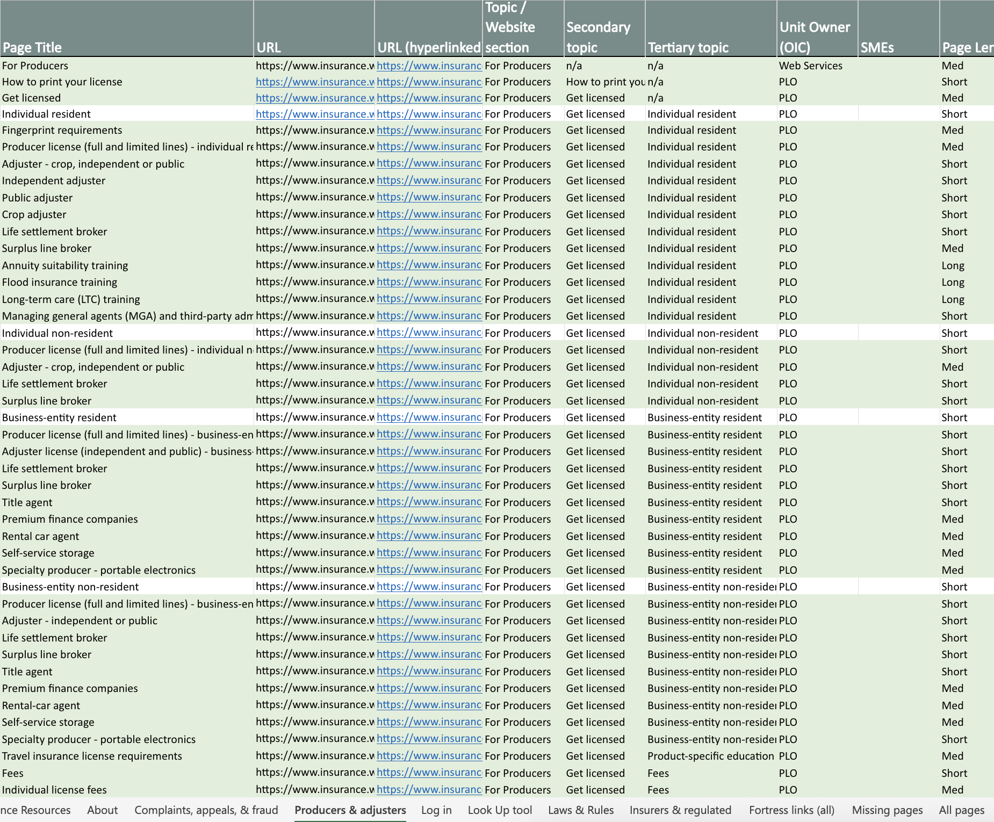Image resolution: width=994 pixels, height=822 pixels.
Task: Select the Secondary topic header cell
Action: coord(604,28)
